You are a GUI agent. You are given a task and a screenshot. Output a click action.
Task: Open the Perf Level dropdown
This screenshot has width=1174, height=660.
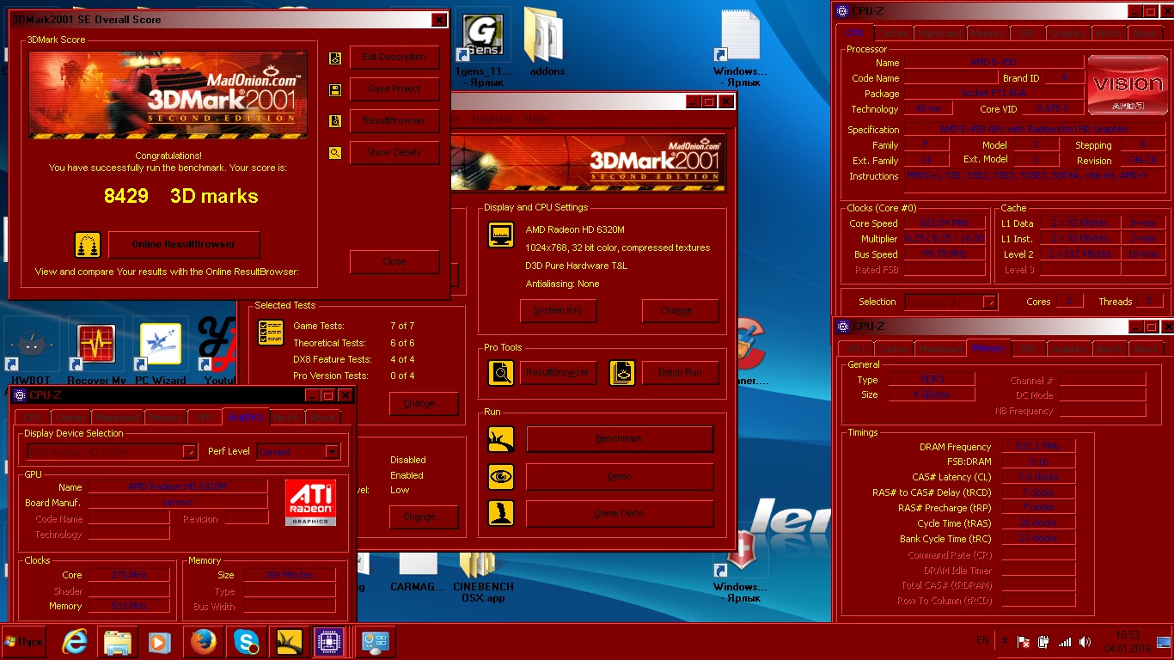[x=332, y=452]
